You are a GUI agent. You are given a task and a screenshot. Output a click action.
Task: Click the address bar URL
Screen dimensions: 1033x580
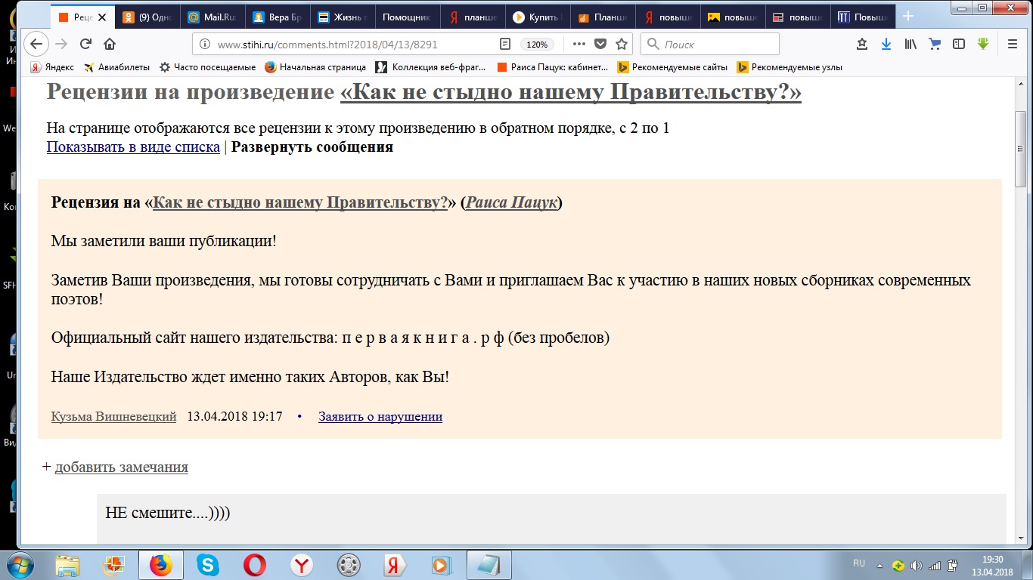click(x=327, y=45)
